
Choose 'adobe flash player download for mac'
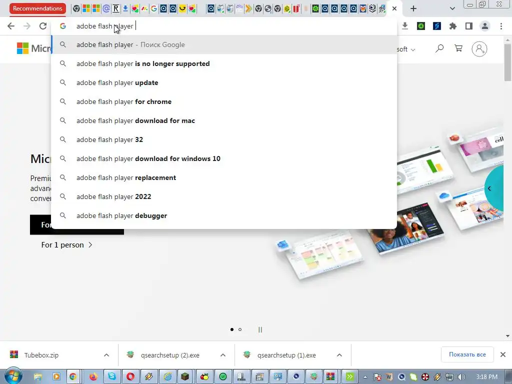[x=224, y=120]
